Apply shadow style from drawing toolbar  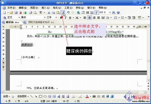(107, 96)
